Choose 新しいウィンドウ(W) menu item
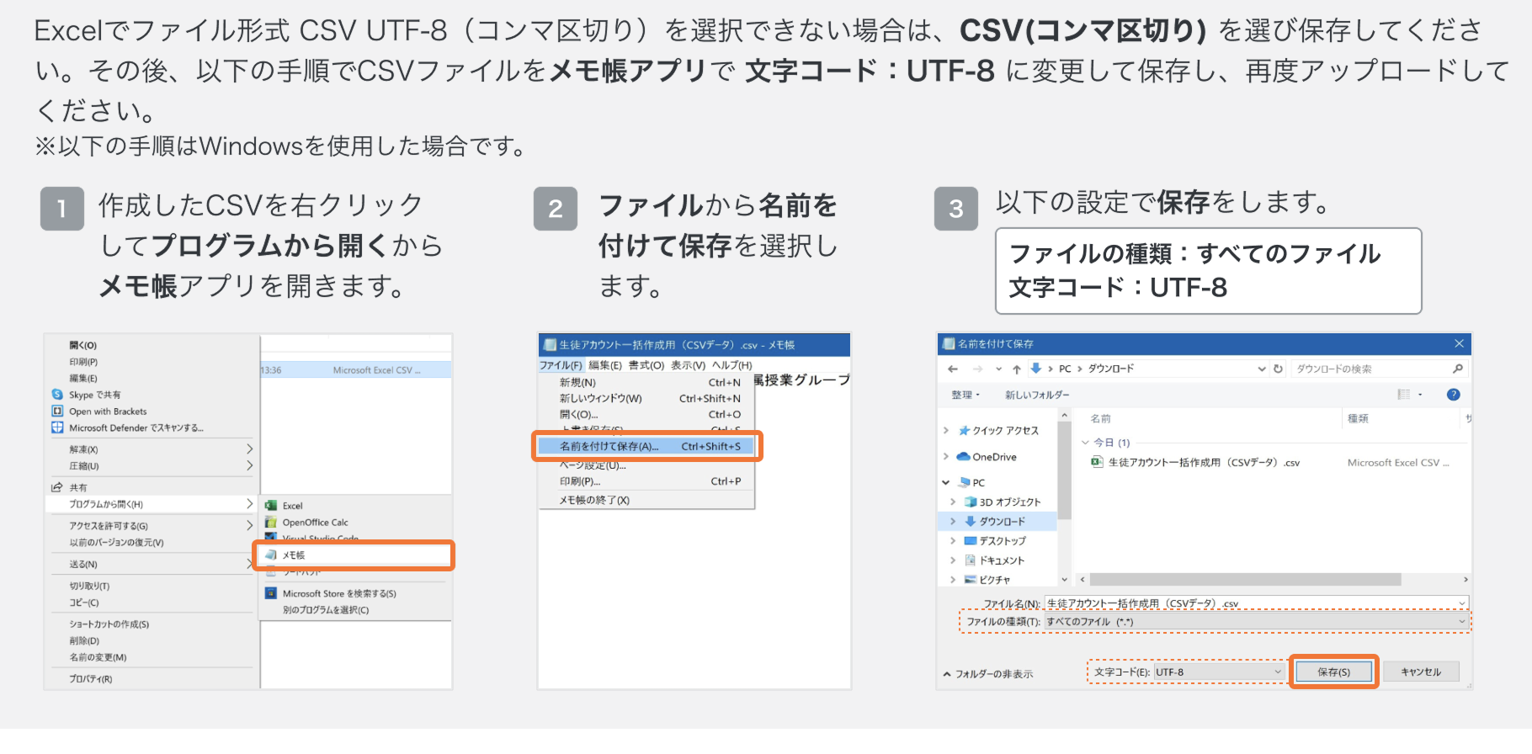 [x=646, y=399]
